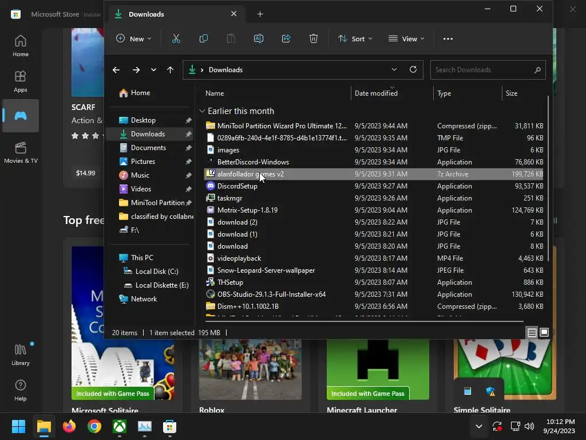This screenshot has width=586, height=440.
Task: Select the taskmgr application file
Action: click(x=374, y=198)
